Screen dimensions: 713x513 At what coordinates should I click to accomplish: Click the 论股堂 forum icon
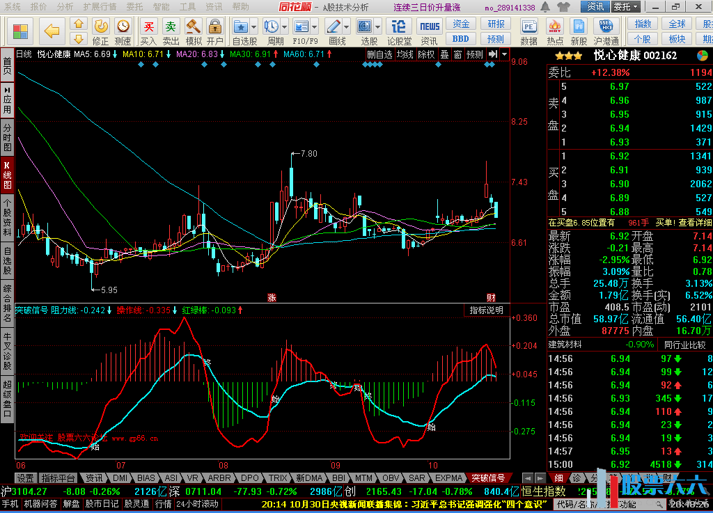399,28
